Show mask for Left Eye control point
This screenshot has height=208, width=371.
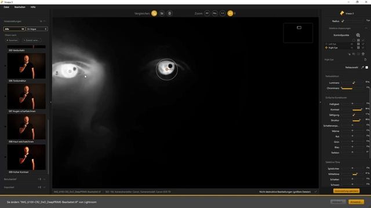coord(358,44)
